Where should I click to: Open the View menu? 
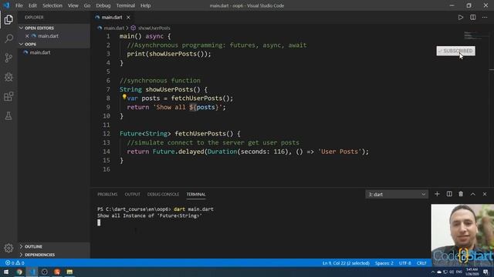(x=73, y=5)
